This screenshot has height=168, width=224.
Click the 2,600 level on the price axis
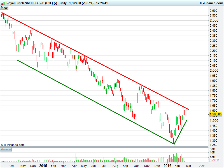click(x=214, y=10)
